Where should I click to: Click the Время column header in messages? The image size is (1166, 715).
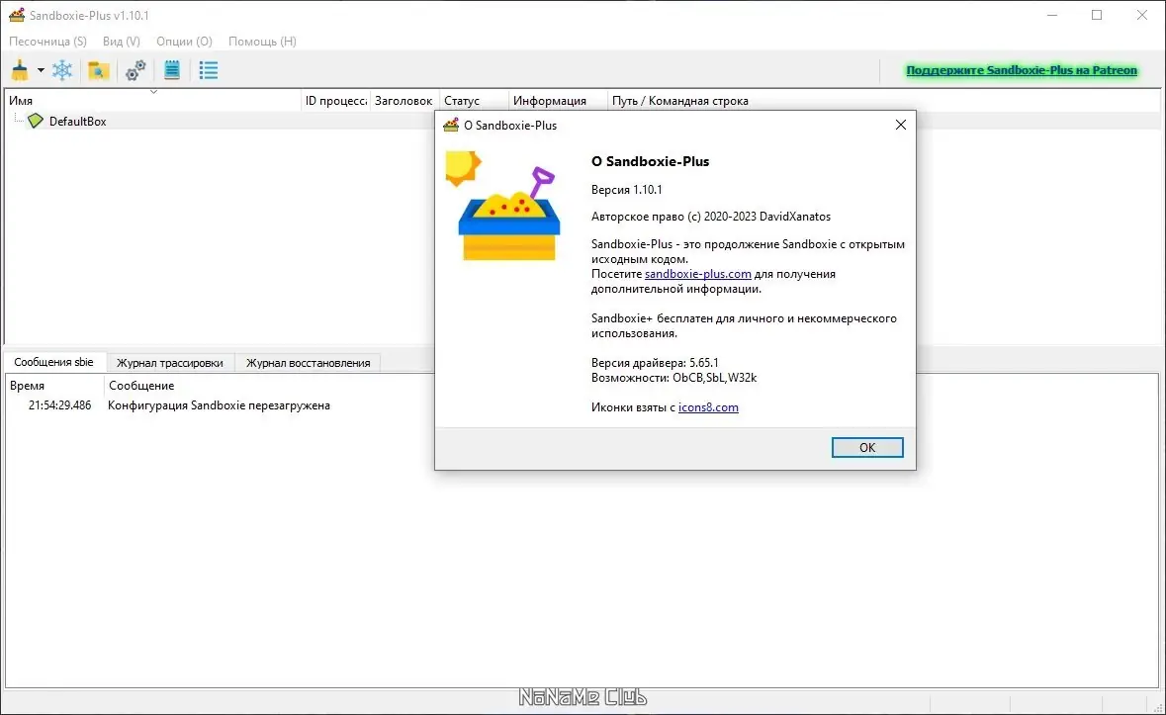coord(54,386)
